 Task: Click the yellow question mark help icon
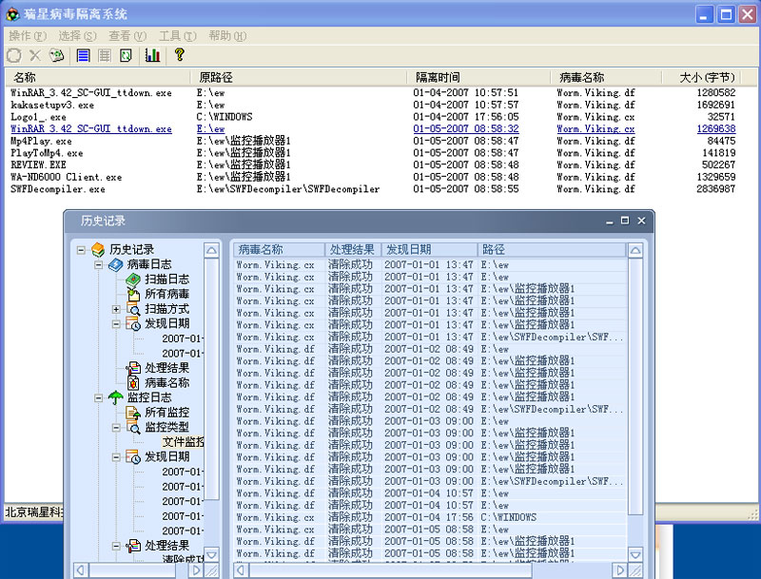pos(179,55)
